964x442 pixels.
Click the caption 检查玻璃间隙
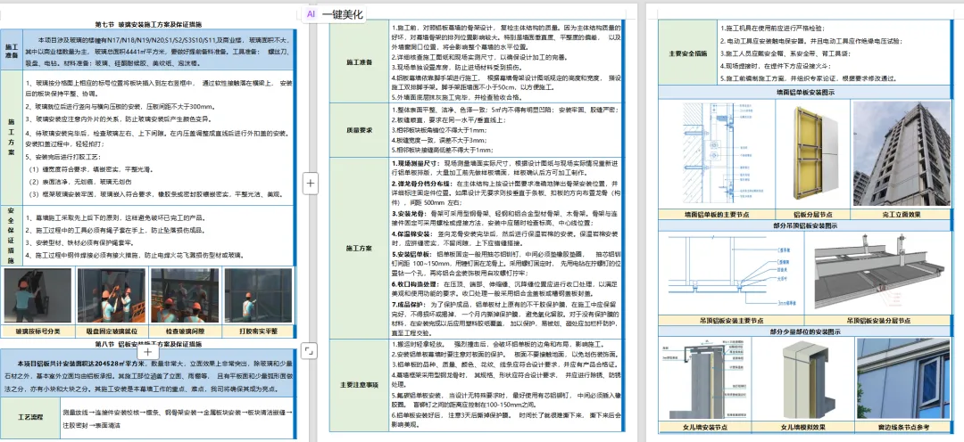coord(185,331)
